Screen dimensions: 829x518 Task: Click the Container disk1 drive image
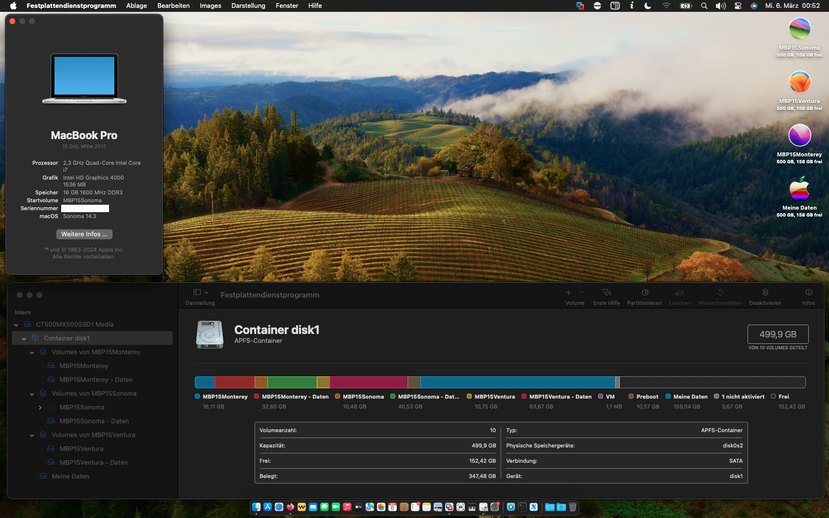[x=210, y=334]
